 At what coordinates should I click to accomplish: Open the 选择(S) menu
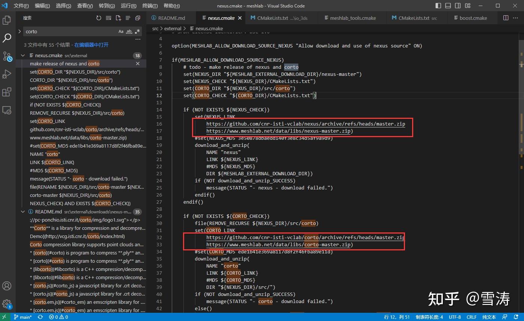(x=64, y=6)
